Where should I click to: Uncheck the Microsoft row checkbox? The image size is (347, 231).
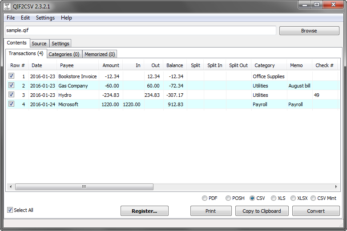point(11,104)
